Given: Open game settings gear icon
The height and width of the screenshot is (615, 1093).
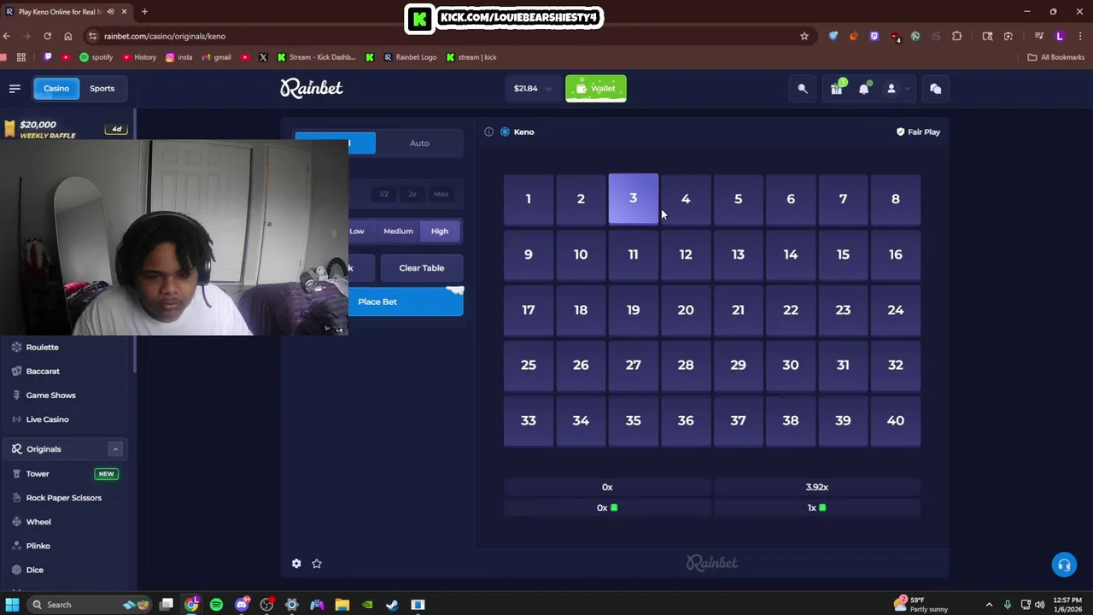Looking at the screenshot, I should pos(296,564).
